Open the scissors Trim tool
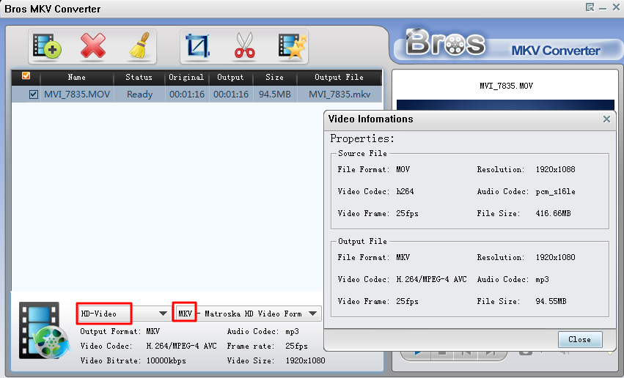 pyautogui.click(x=244, y=46)
